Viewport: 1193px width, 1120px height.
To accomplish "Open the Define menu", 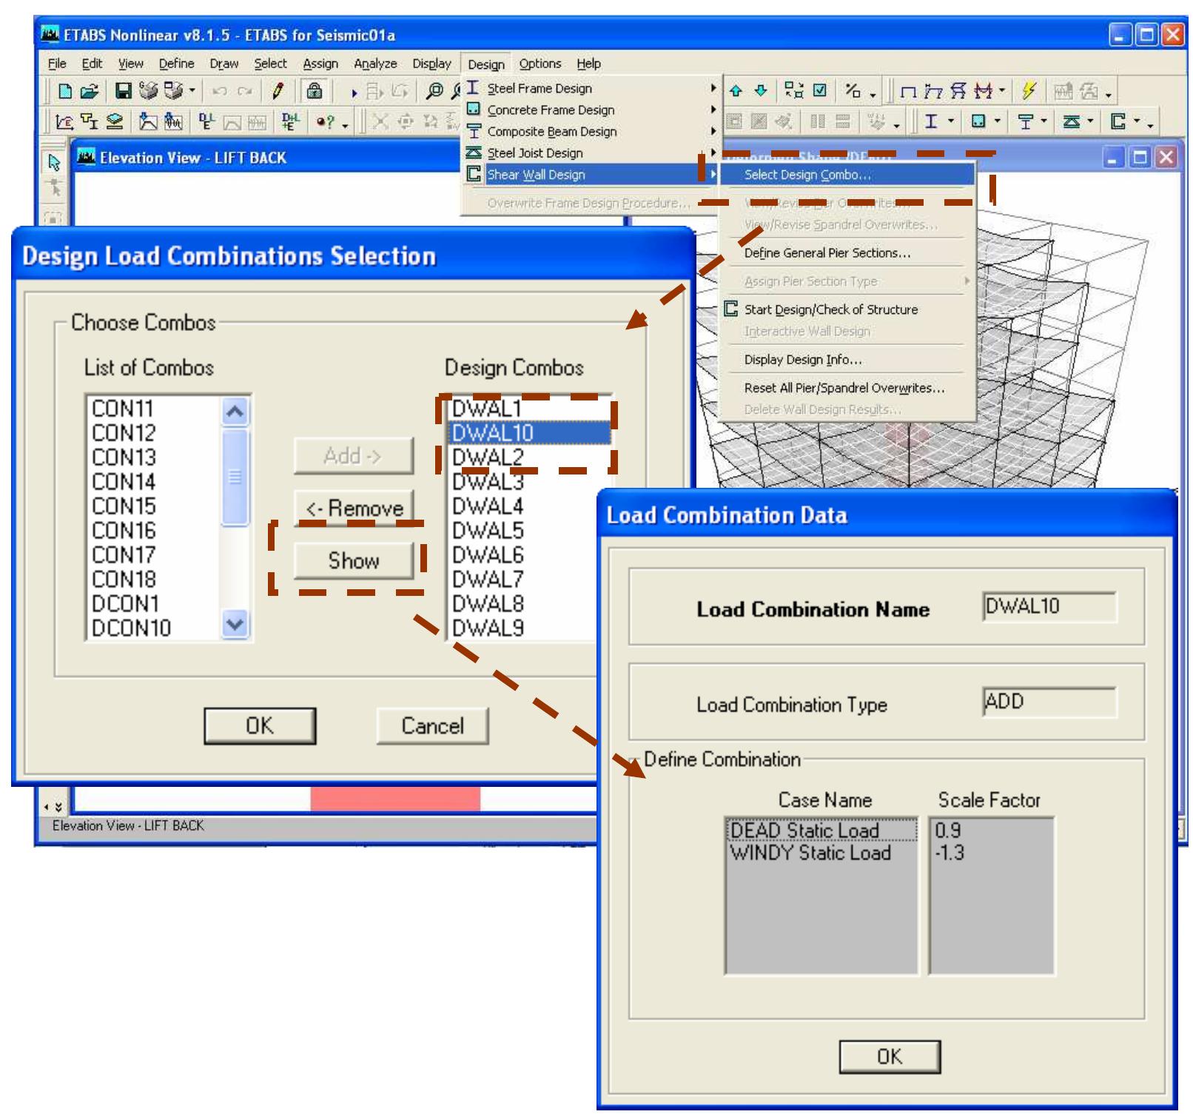I will click(x=176, y=64).
